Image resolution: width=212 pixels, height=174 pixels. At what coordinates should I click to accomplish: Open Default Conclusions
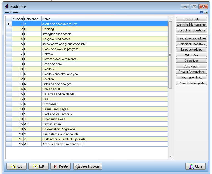[191, 72]
